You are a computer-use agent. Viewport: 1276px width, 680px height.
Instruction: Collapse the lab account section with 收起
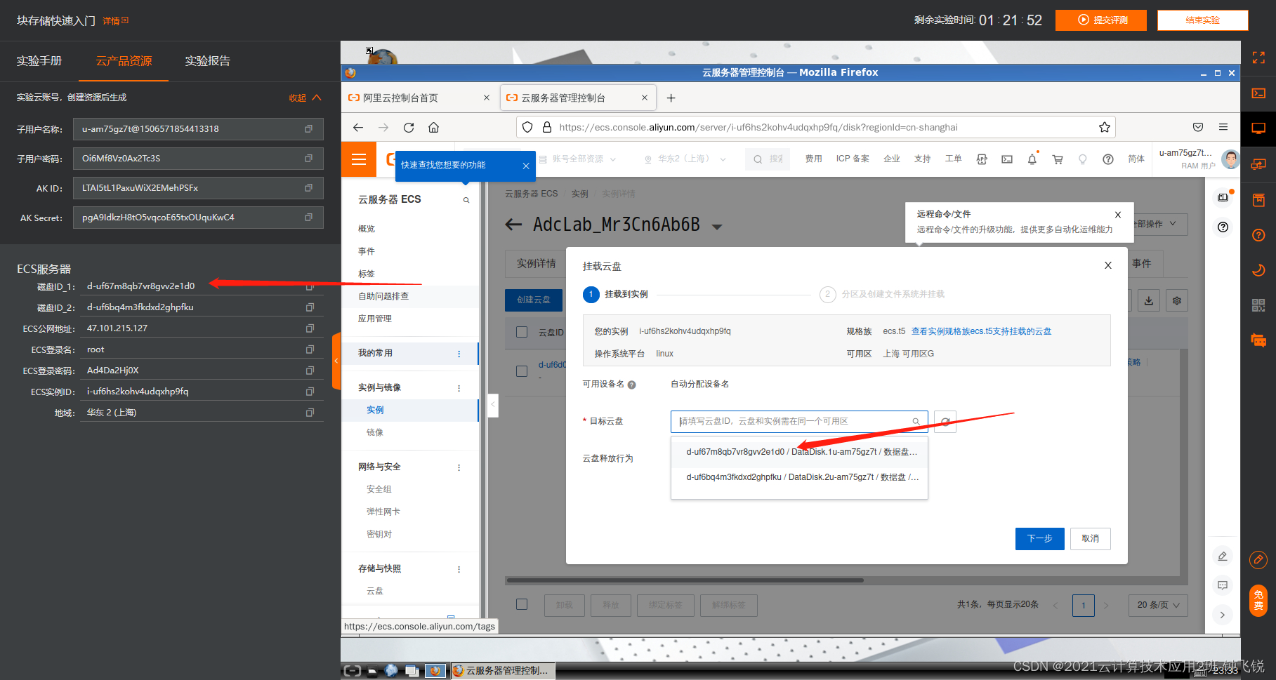coord(305,98)
